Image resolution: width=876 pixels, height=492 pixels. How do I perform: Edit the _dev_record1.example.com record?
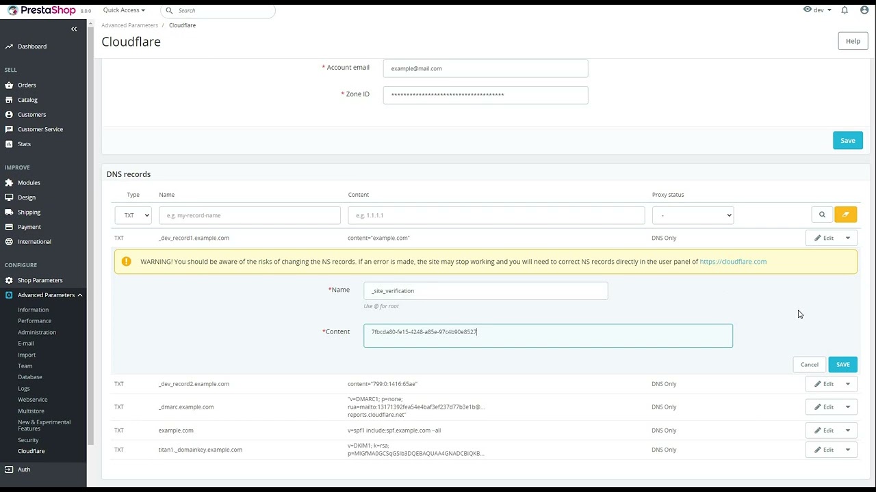click(823, 238)
